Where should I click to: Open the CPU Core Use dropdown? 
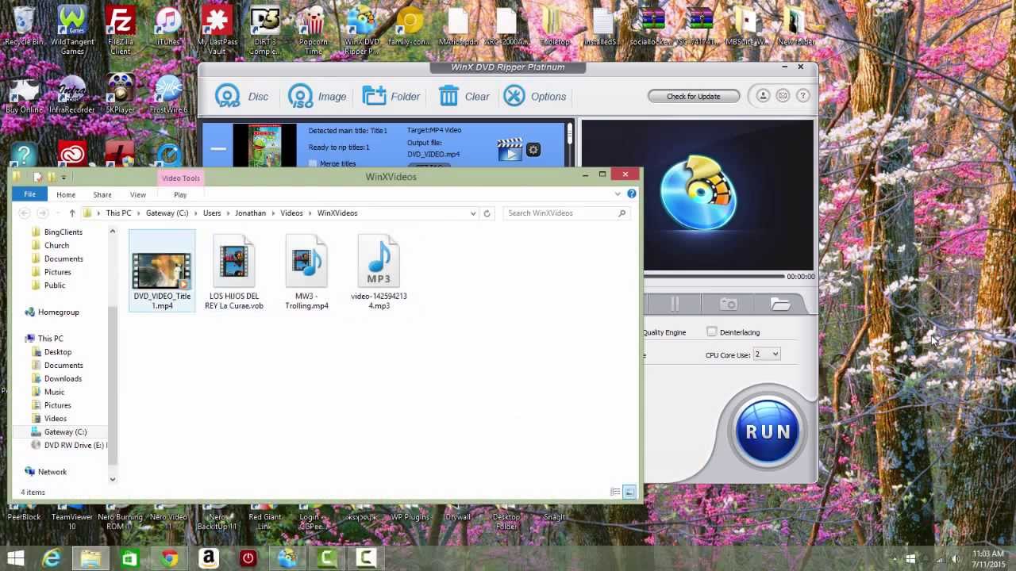[767, 354]
